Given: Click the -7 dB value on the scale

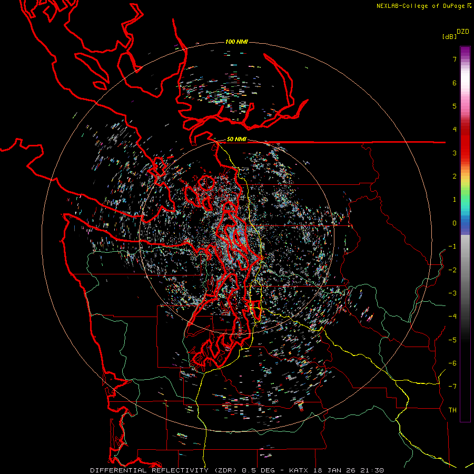Looking at the screenshot, I should pyautogui.click(x=452, y=387).
